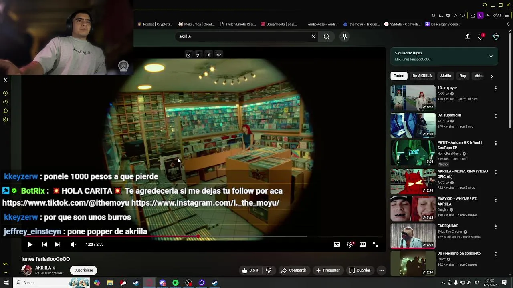Open YouTube upload/create icon
The image size is (513, 288).
point(467,36)
